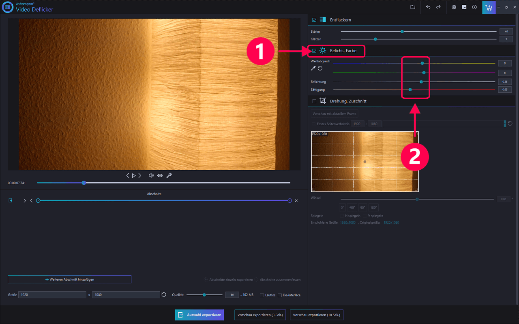Step to the next frame

[x=140, y=175]
